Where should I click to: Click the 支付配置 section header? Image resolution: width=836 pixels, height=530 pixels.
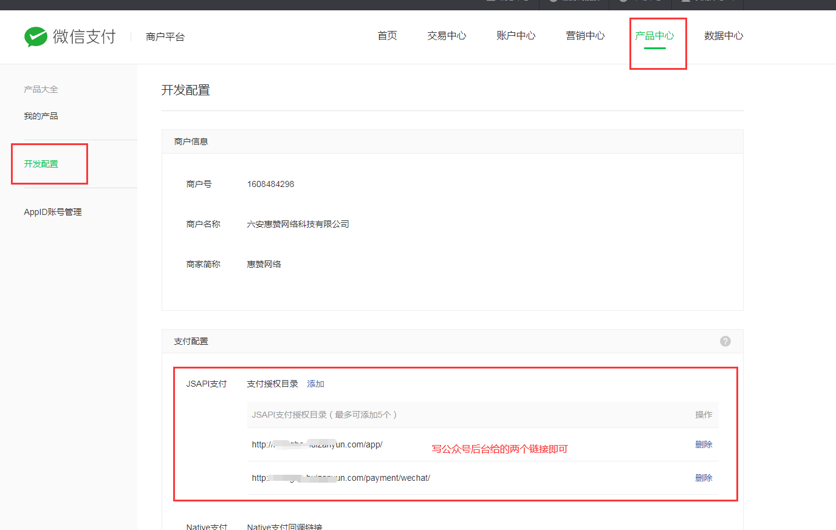[191, 341]
